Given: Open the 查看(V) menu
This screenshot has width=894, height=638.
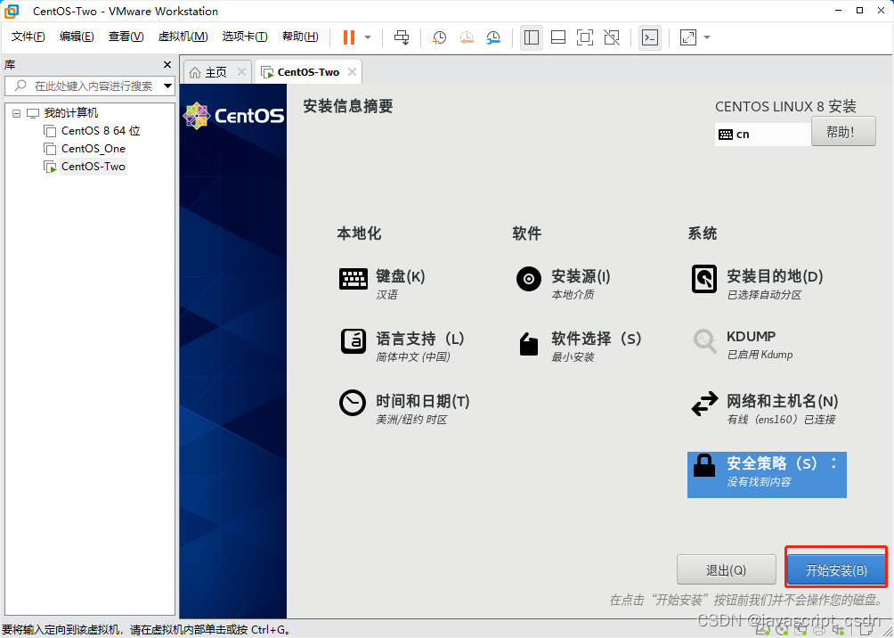Looking at the screenshot, I should point(126,37).
